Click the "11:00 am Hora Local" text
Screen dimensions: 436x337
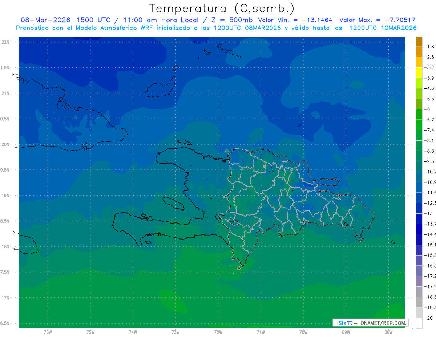coord(161,20)
